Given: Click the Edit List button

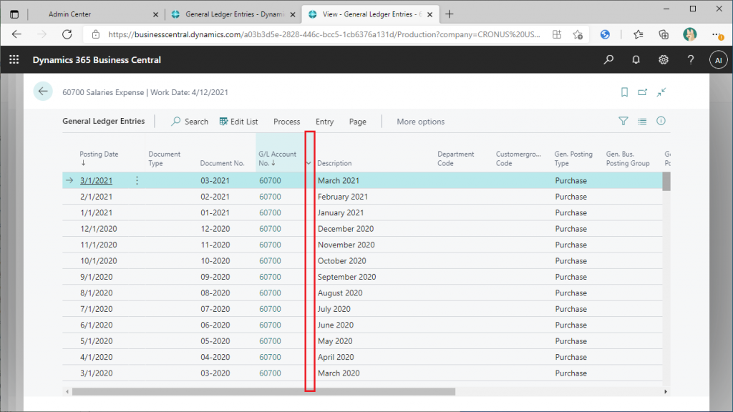Looking at the screenshot, I should (x=238, y=122).
